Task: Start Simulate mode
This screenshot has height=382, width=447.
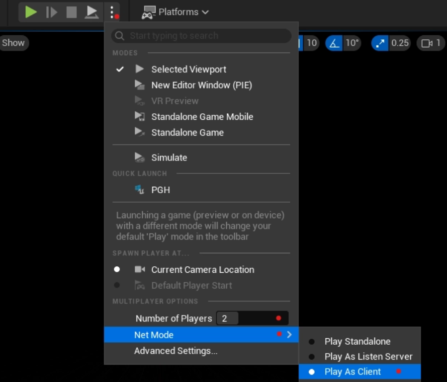Action: coord(201,157)
